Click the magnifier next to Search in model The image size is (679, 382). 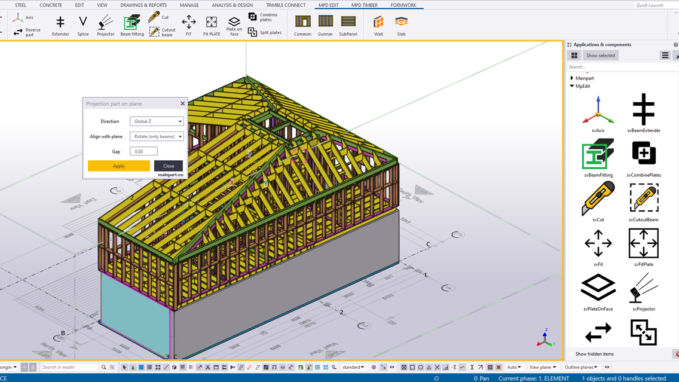pyautogui.click(x=103, y=367)
